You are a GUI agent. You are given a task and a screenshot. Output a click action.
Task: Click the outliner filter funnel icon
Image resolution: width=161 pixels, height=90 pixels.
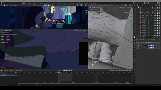(x=156, y=5)
